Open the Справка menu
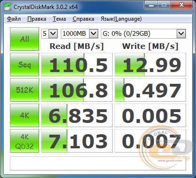 83,19
